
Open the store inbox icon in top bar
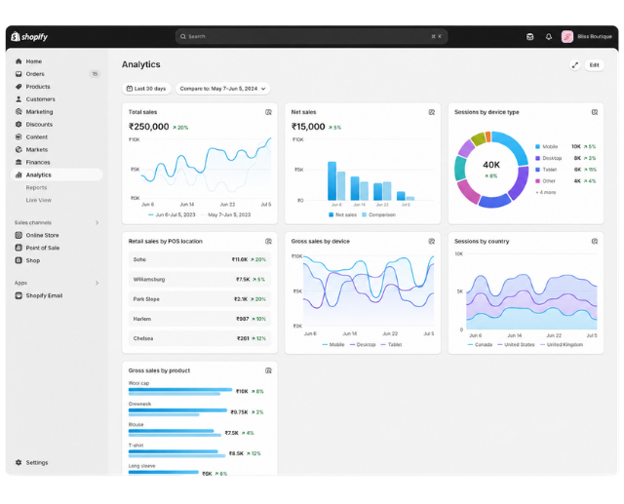[529, 37]
